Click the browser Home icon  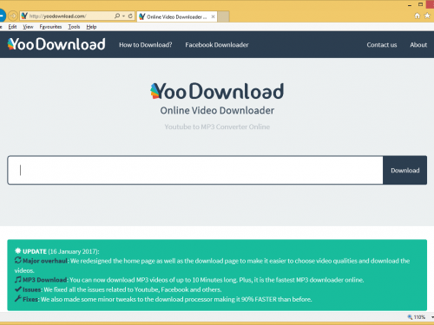(x=418, y=16)
